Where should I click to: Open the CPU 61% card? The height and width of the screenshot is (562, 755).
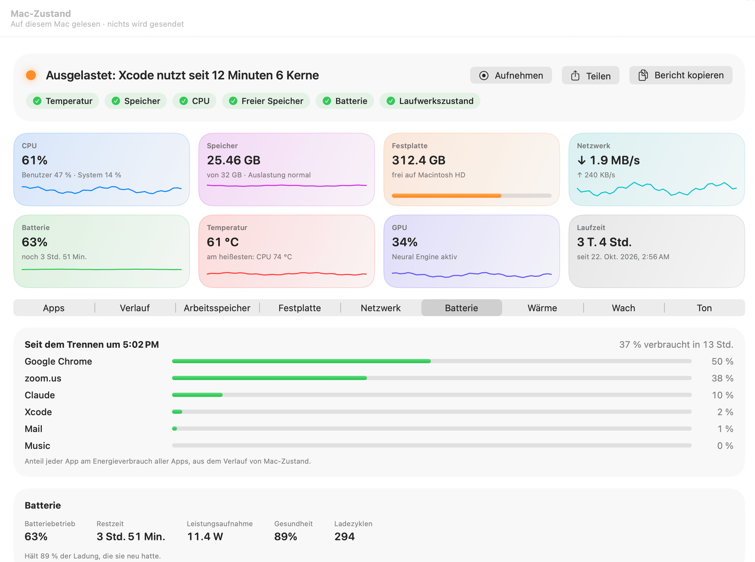click(101, 169)
